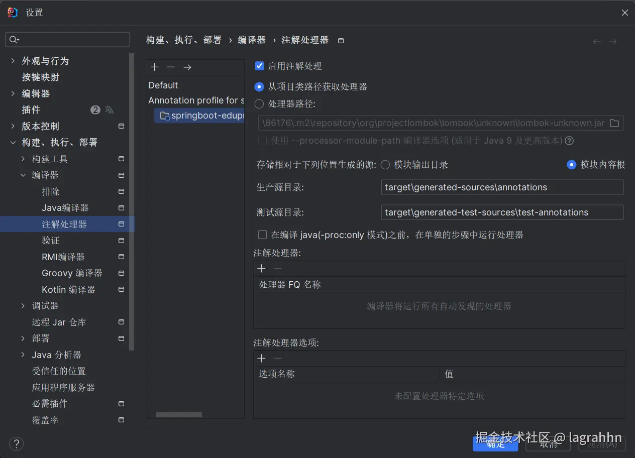Image resolution: width=635 pixels, height=458 pixels.
Task: Click plus to add a processor option
Action: click(x=261, y=358)
